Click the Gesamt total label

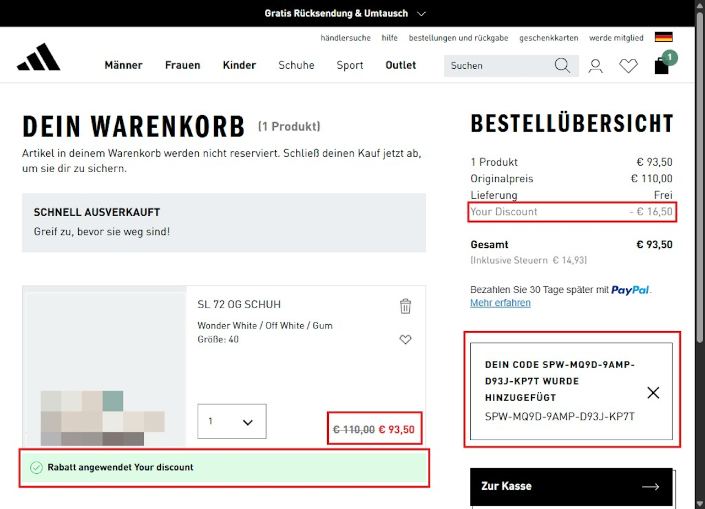490,244
